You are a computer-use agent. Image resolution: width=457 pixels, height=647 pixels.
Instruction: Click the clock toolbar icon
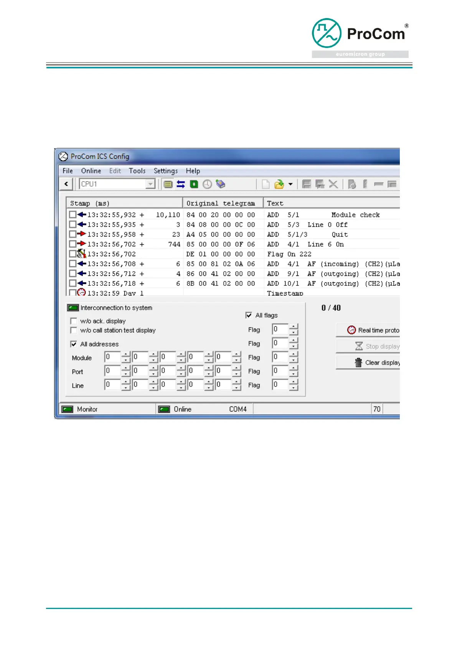point(207,184)
